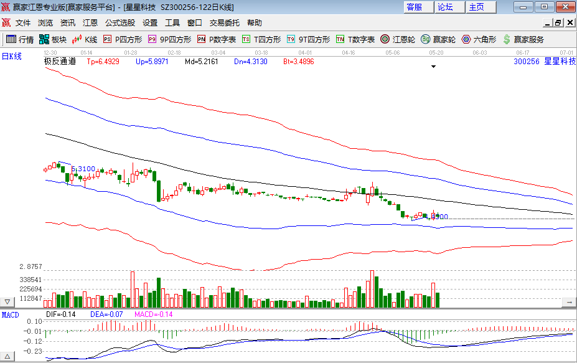
Task: Click the 338541 volume axis label
Action: coord(31,280)
